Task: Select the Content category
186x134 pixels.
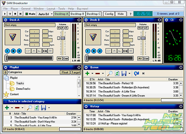Action: pyautogui.click(x=14, y=94)
